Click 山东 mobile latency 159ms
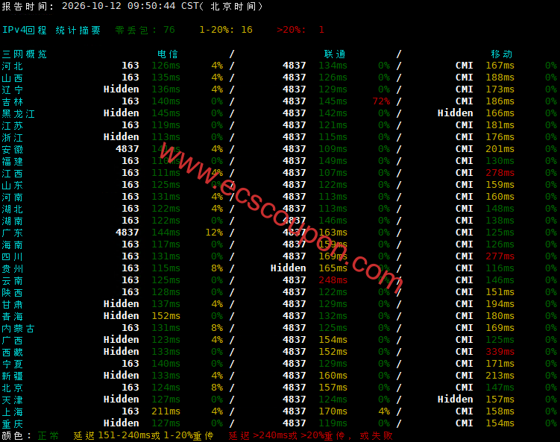Viewport: 560px width, 442px height. [x=500, y=185]
